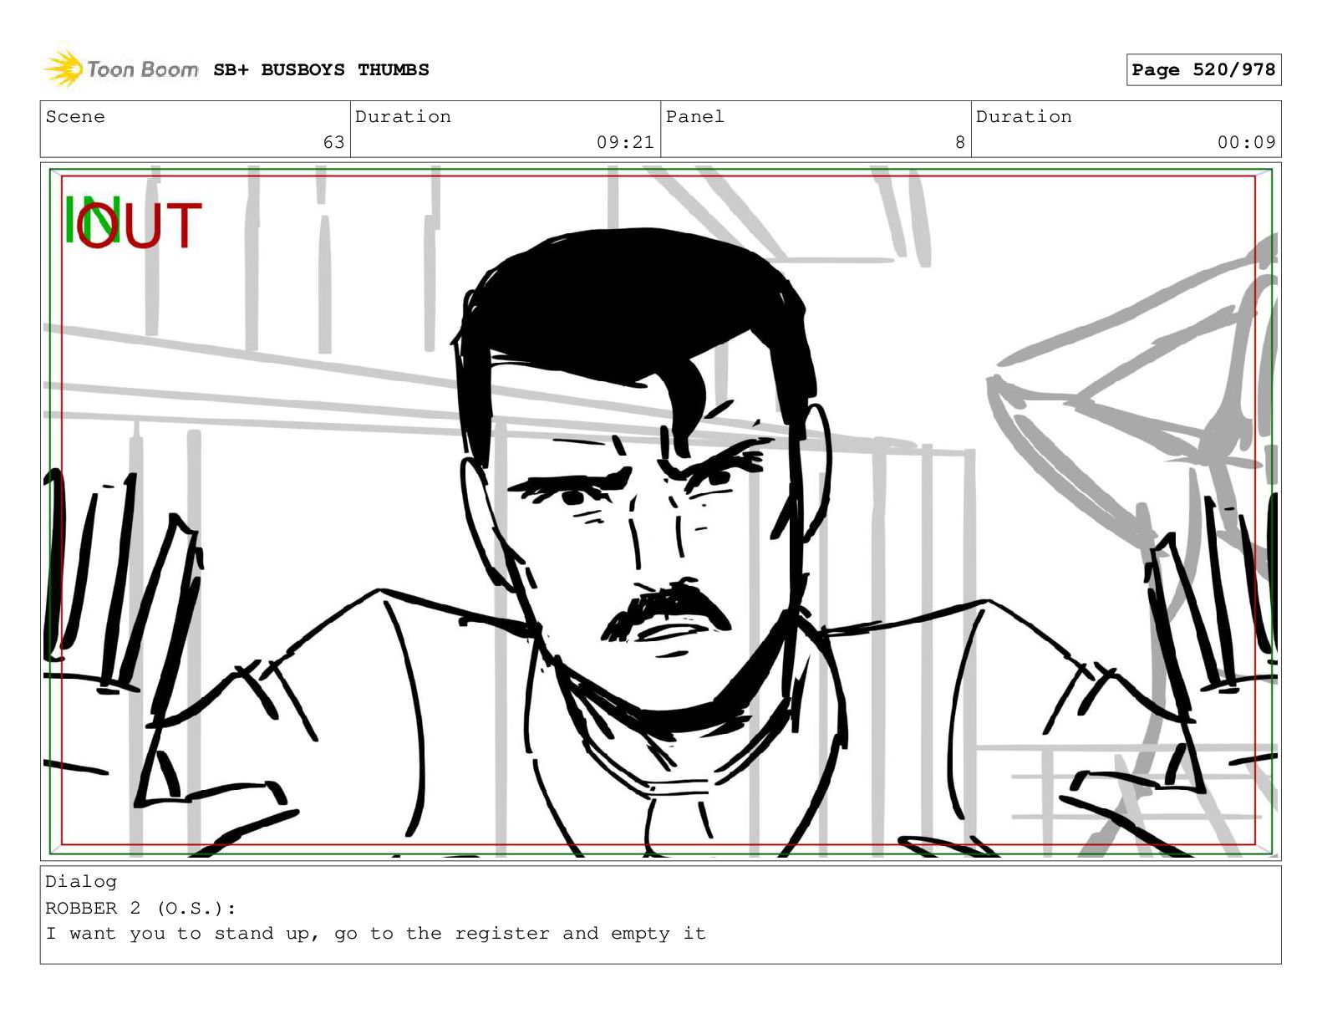Click the panel duration value '00:09'

click(x=1246, y=142)
